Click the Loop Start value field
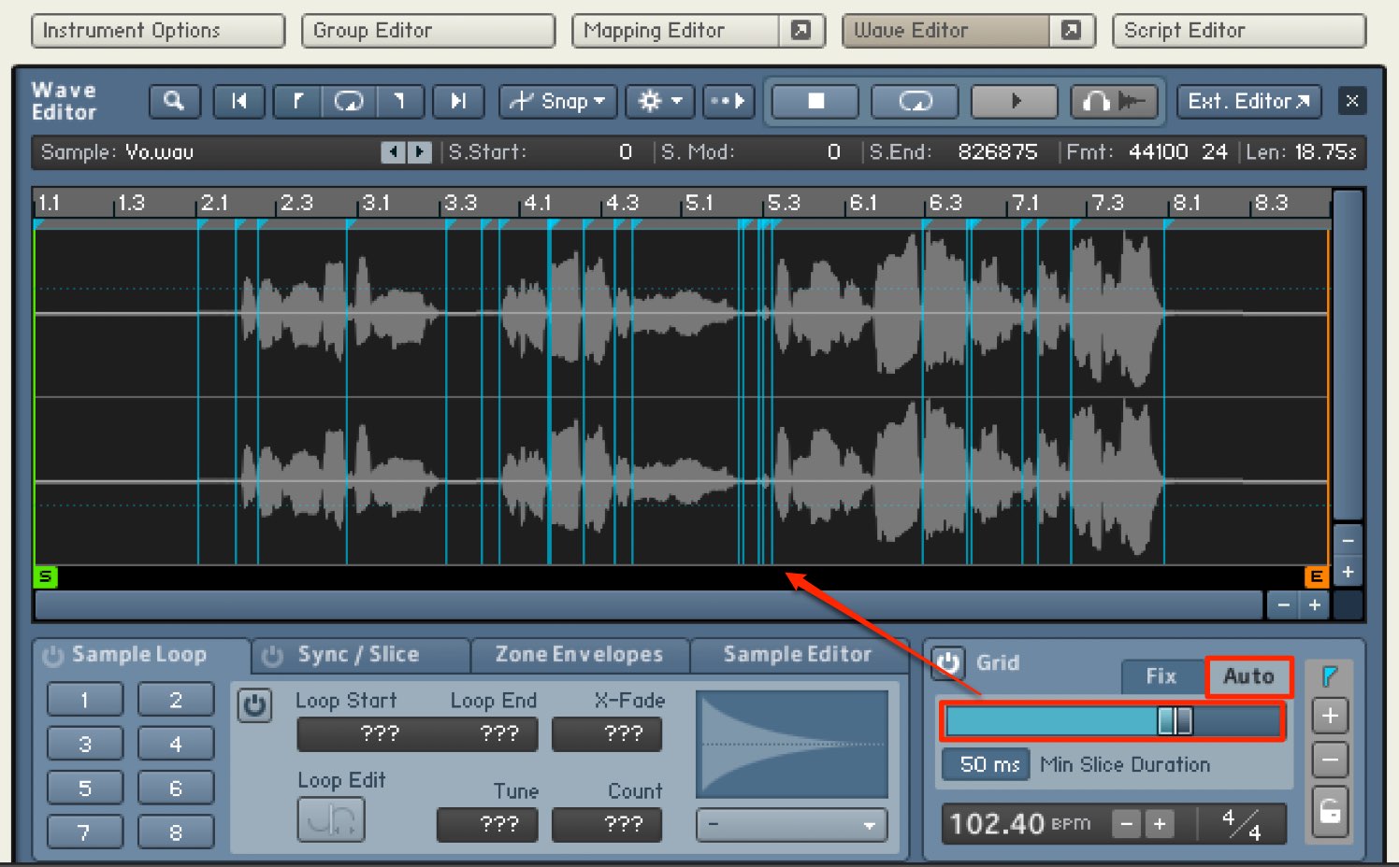The width and height of the screenshot is (1399, 867). [380, 734]
